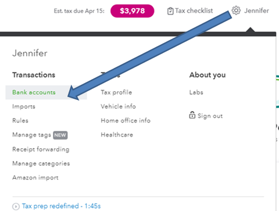
Task: Click the NEW badge next to Manage tags
Action: [x=60, y=135]
